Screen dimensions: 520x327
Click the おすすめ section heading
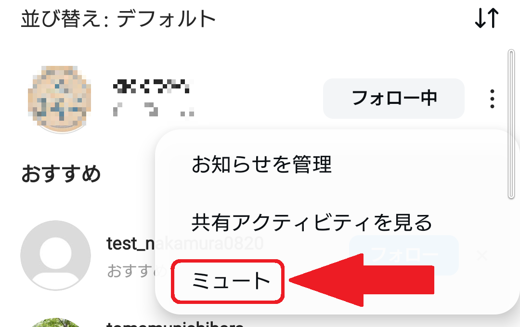61,174
